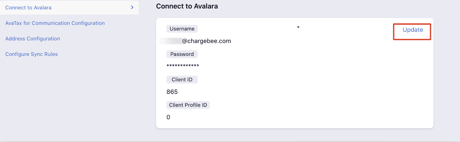Select the @chargebee.com username text
460x142 pixels.
coord(206,41)
